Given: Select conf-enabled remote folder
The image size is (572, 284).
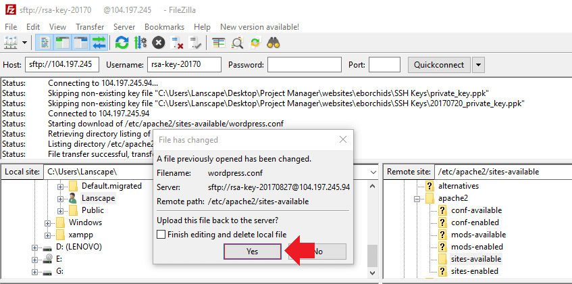Looking at the screenshot, I should pos(475,222).
